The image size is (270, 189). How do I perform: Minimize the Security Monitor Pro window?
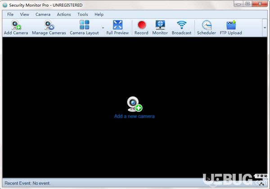pyautogui.click(x=238, y=4)
